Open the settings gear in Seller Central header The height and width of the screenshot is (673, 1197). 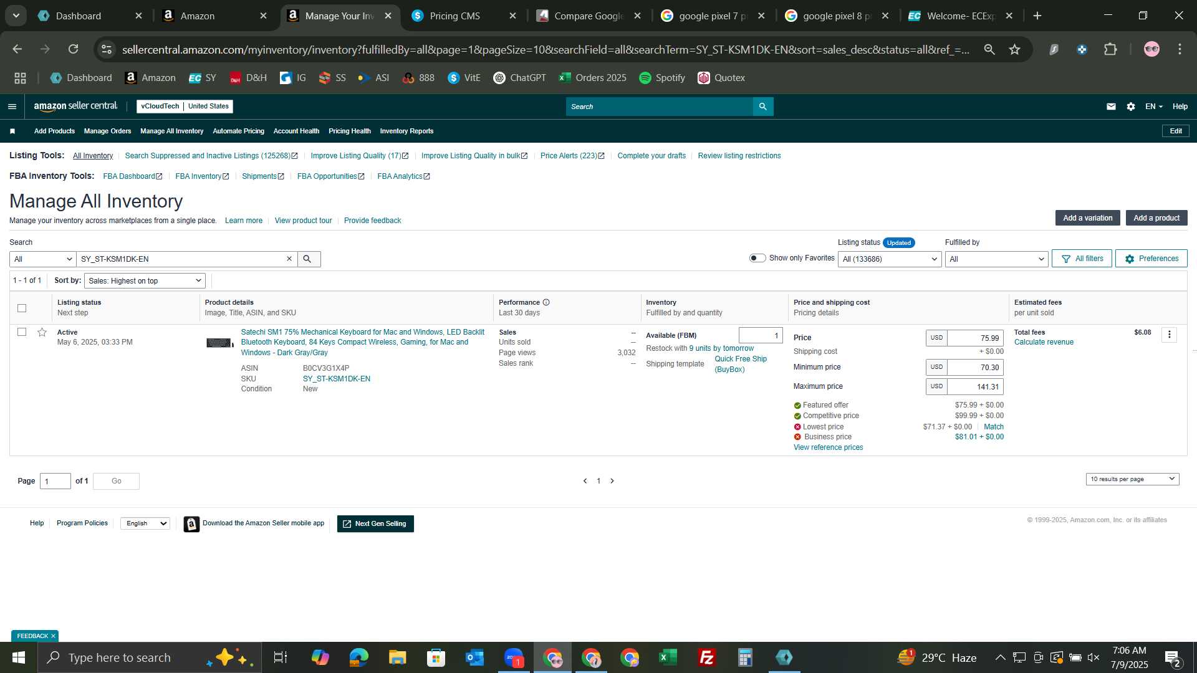1131,107
